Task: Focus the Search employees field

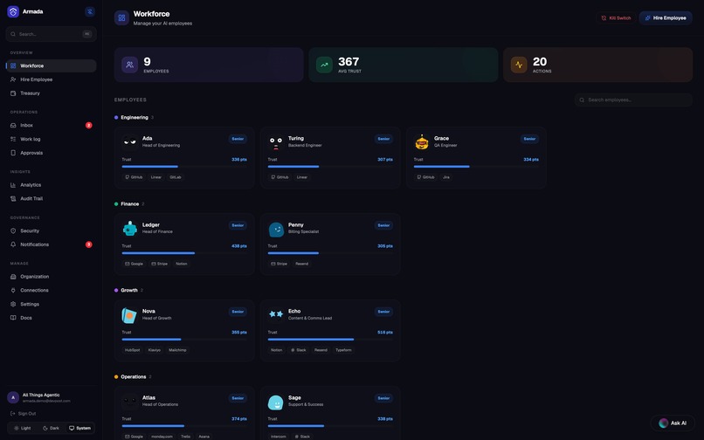Action: 633,100
